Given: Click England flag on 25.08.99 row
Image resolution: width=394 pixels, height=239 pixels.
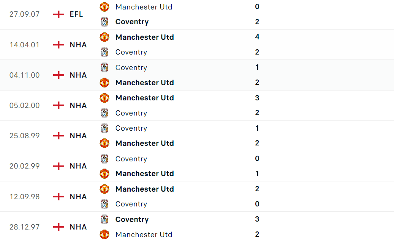Looking at the screenshot, I should (x=59, y=136).
